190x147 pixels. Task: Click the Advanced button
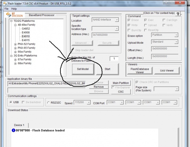coord(82,43)
